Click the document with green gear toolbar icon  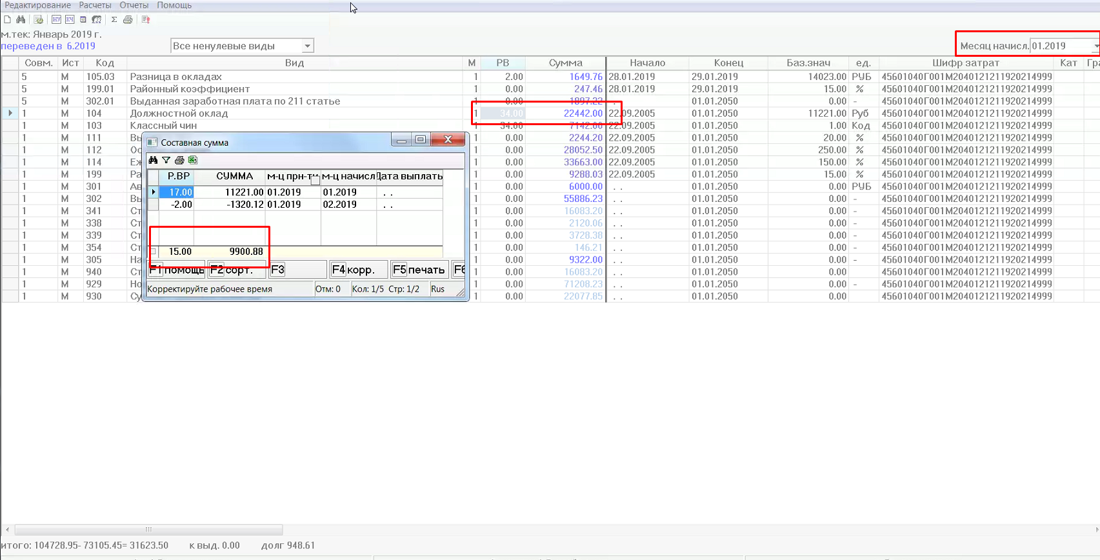[x=39, y=19]
